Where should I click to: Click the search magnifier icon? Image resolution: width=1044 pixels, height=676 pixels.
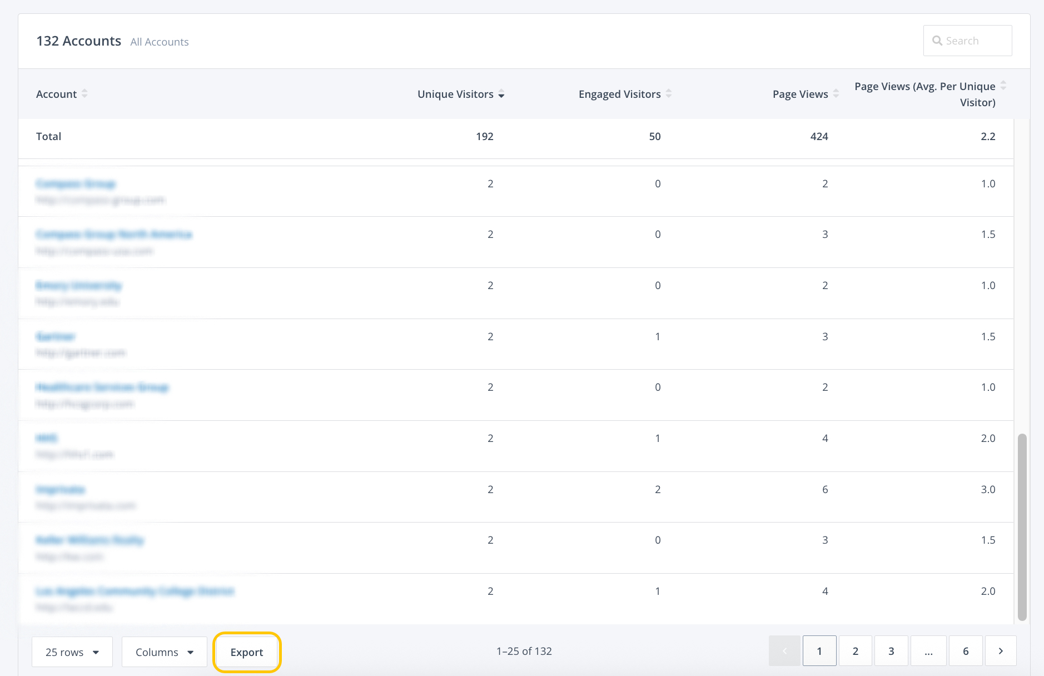pyautogui.click(x=937, y=41)
